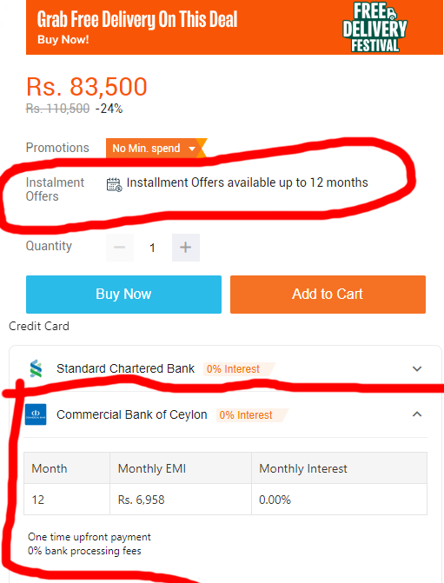This screenshot has height=583, width=444.
Task: Select the 12 month installment row
Action: click(x=225, y=500)
